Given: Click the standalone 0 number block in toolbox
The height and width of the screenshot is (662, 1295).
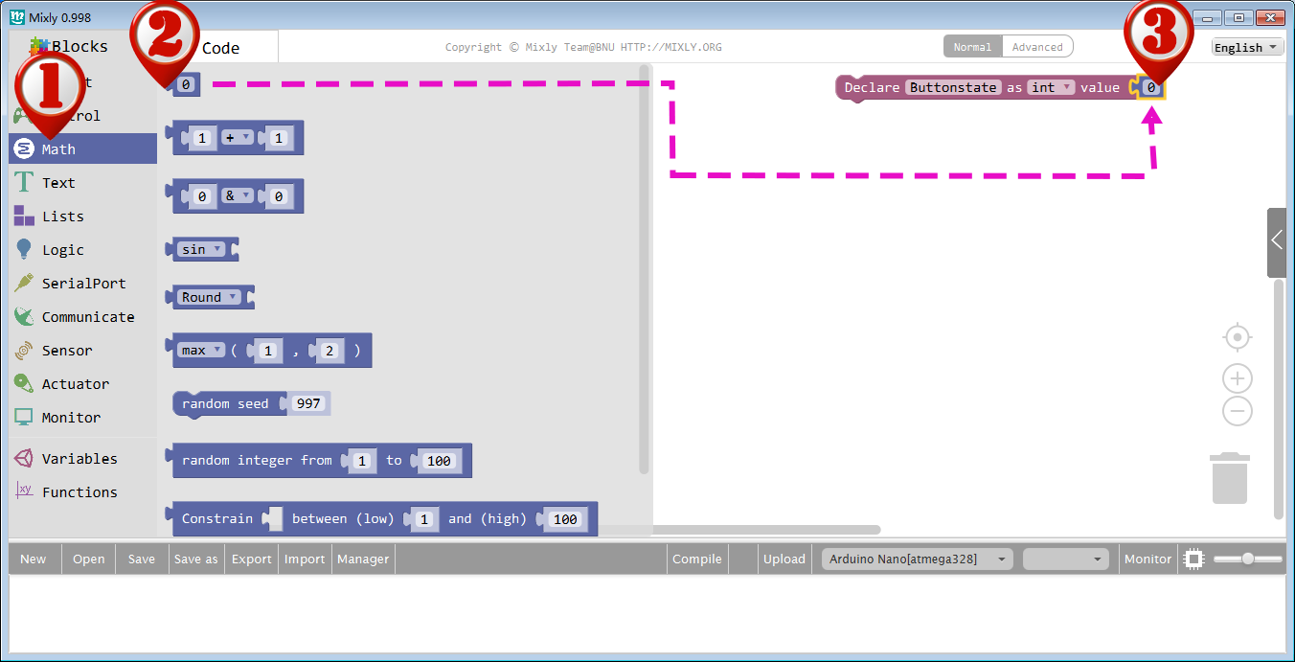Looking at the screenshot, I should (185, 85).
